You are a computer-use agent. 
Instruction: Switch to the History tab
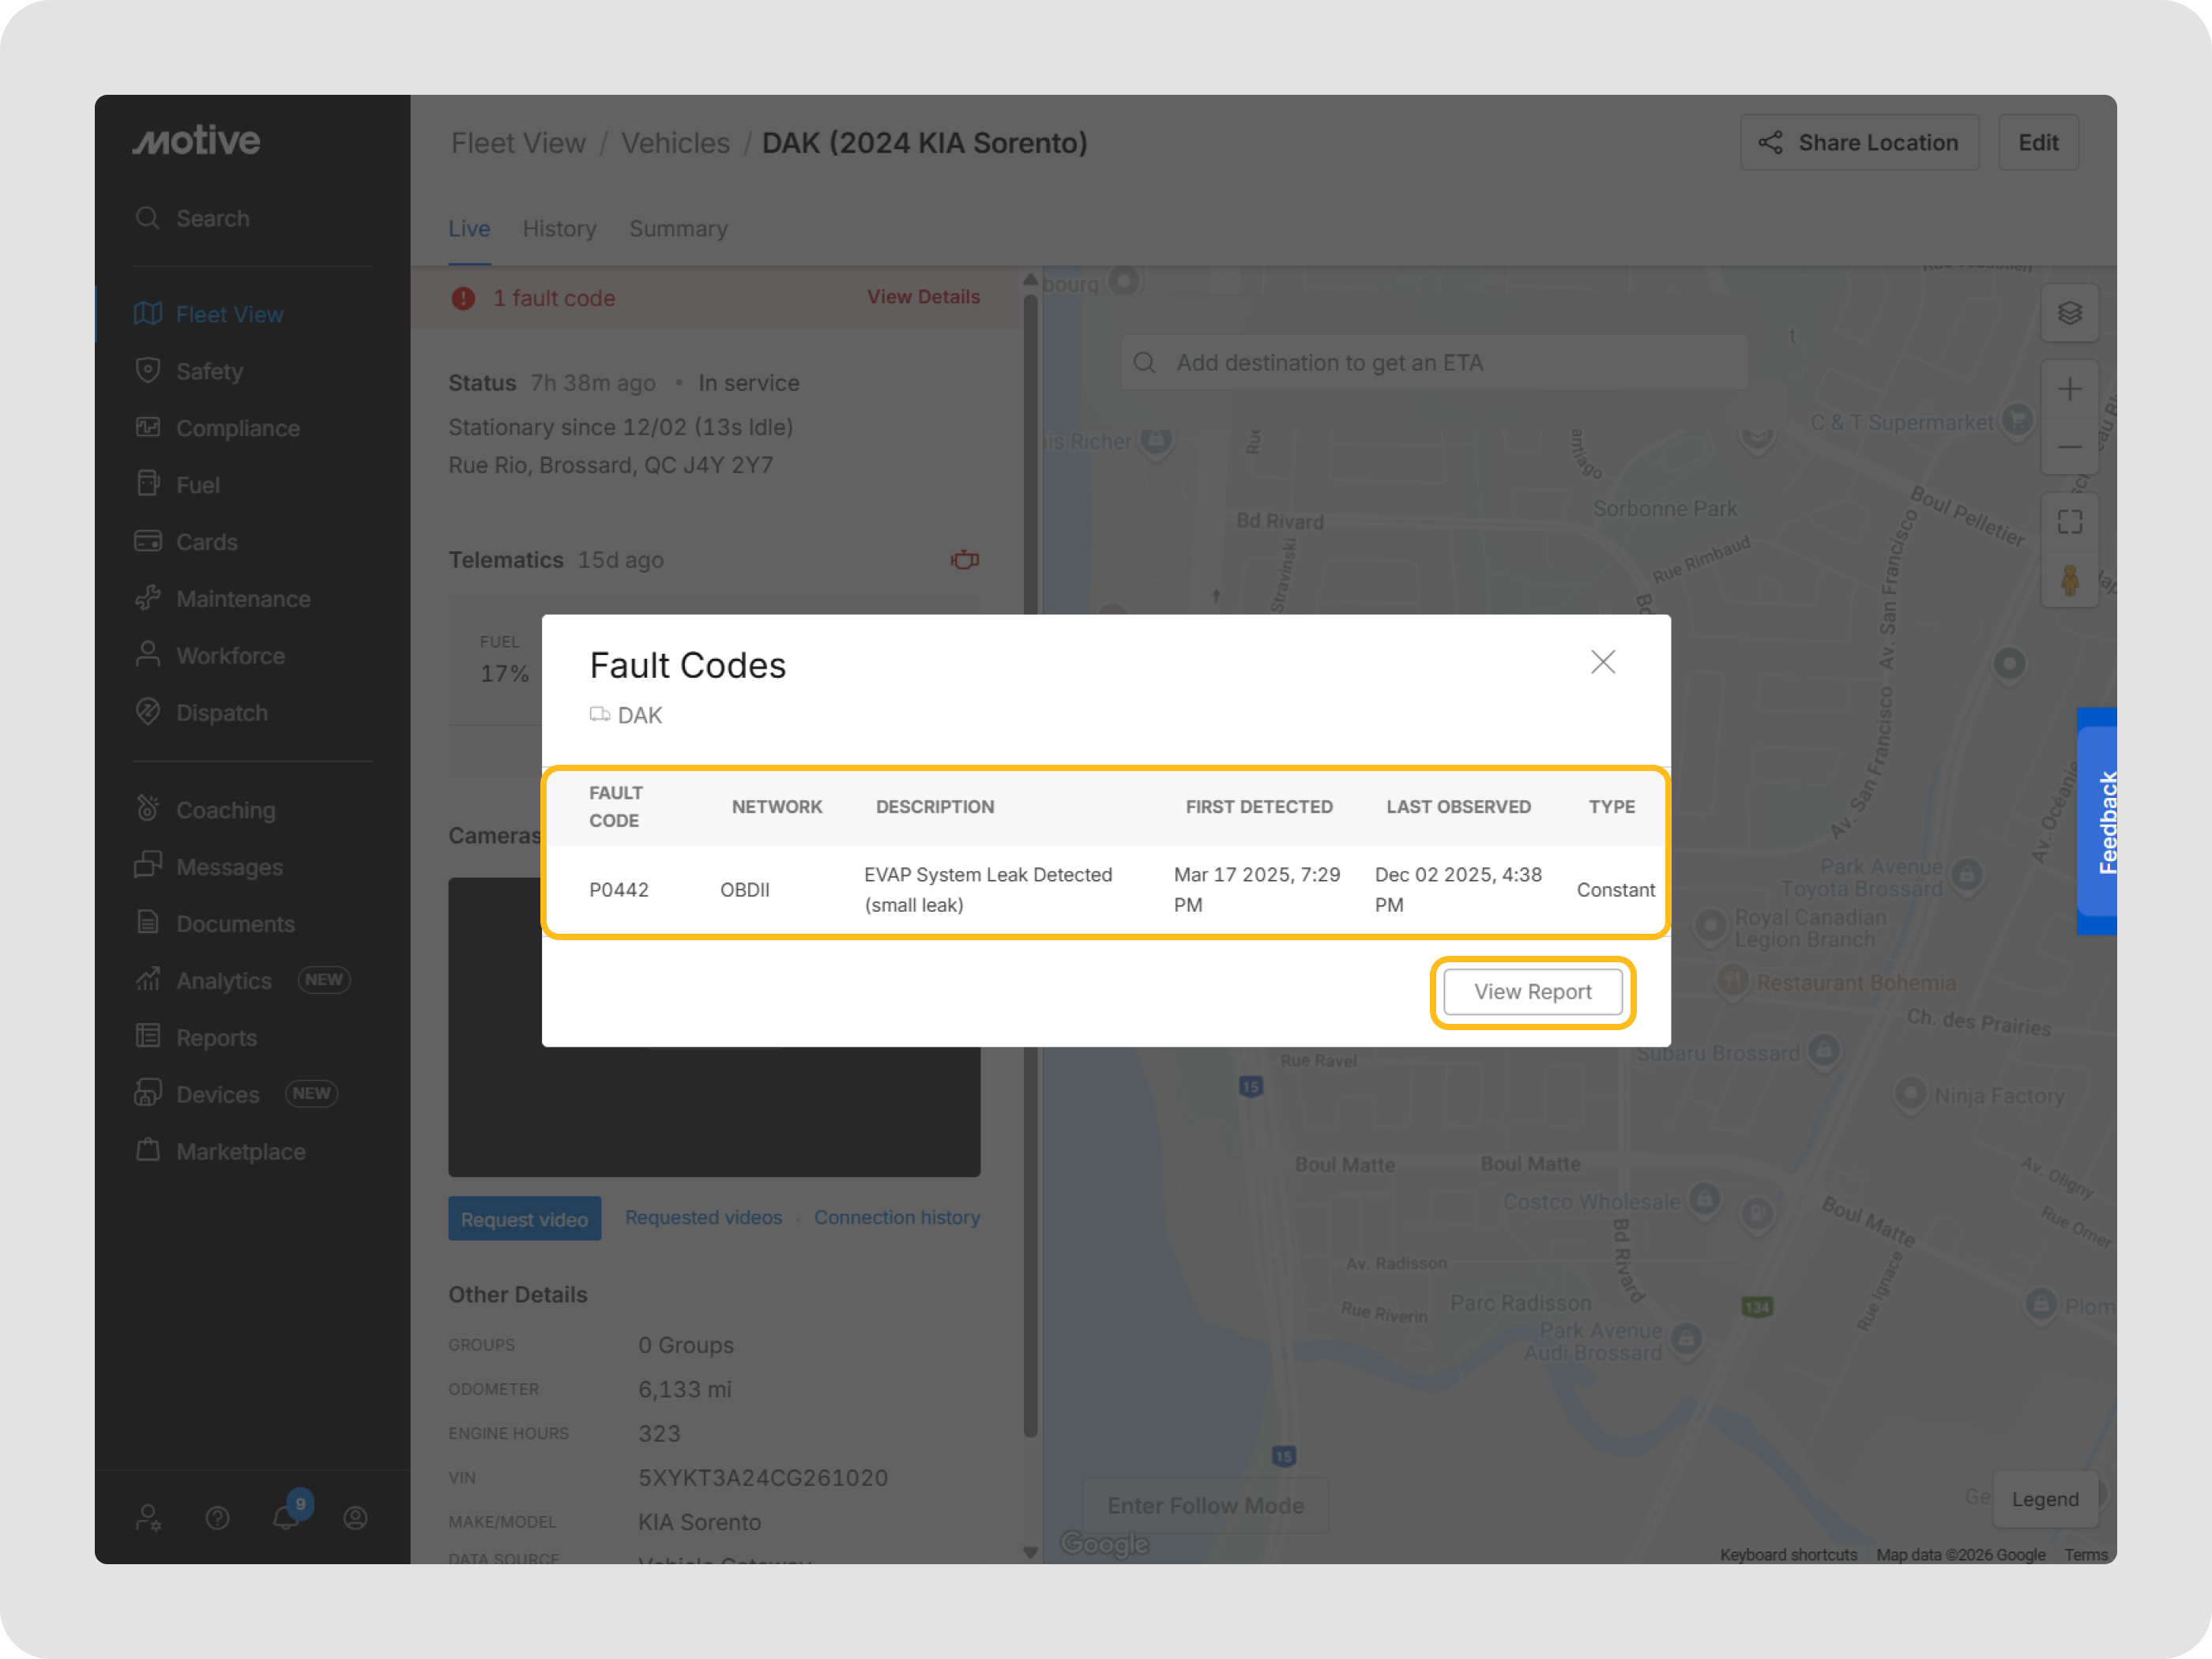point(559,229)
